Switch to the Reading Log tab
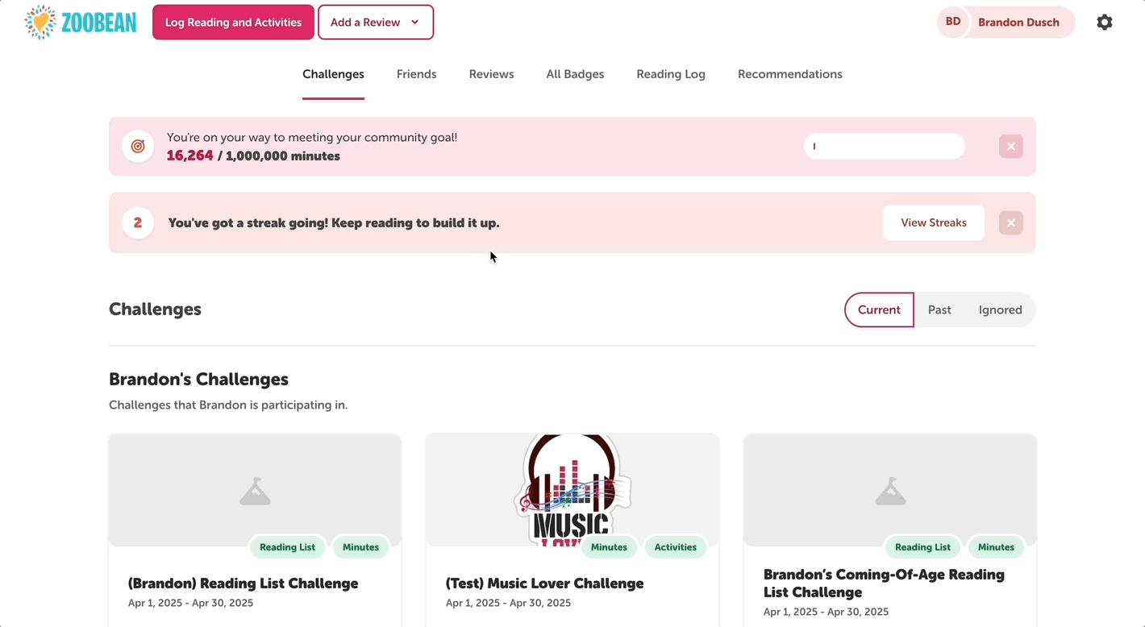 point(670,73)
